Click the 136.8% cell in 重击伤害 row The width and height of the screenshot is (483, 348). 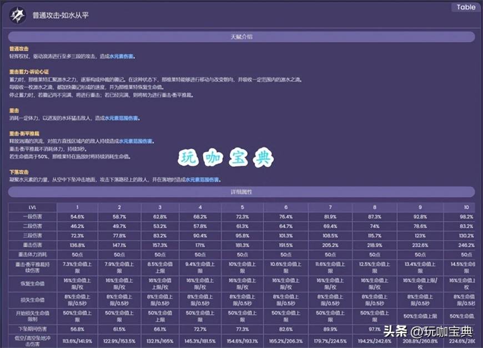coord(77,244)
